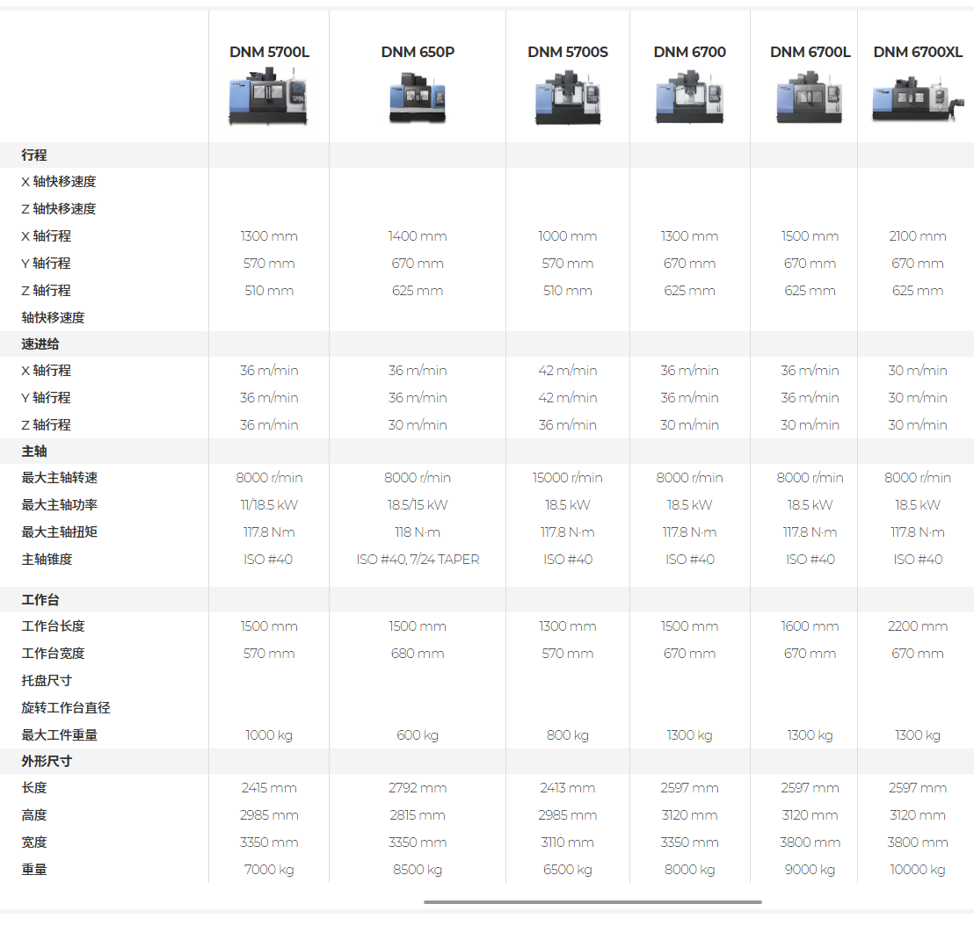974x933 pixels.
Task: Click the 800 kg max workpiece weight
Action: coord(568,735)
